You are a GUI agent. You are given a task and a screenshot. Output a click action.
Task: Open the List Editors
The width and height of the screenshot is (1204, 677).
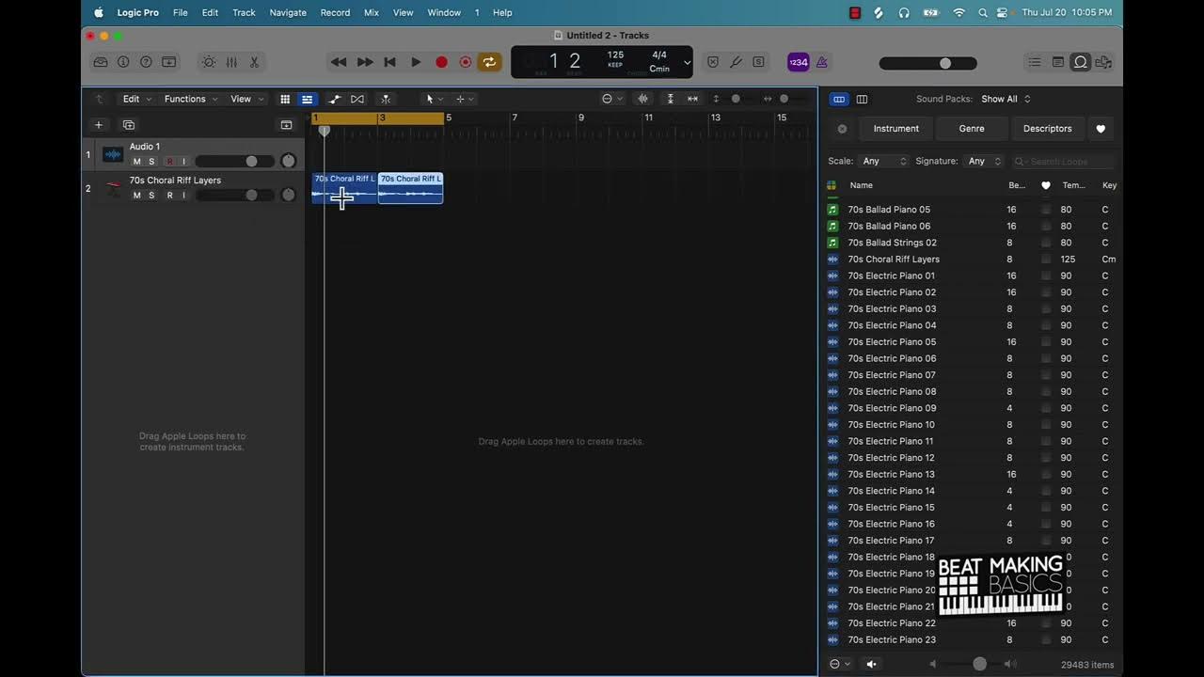1035,62
